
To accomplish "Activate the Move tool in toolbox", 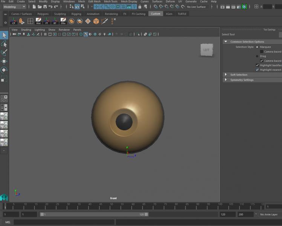I will (4, 61).
